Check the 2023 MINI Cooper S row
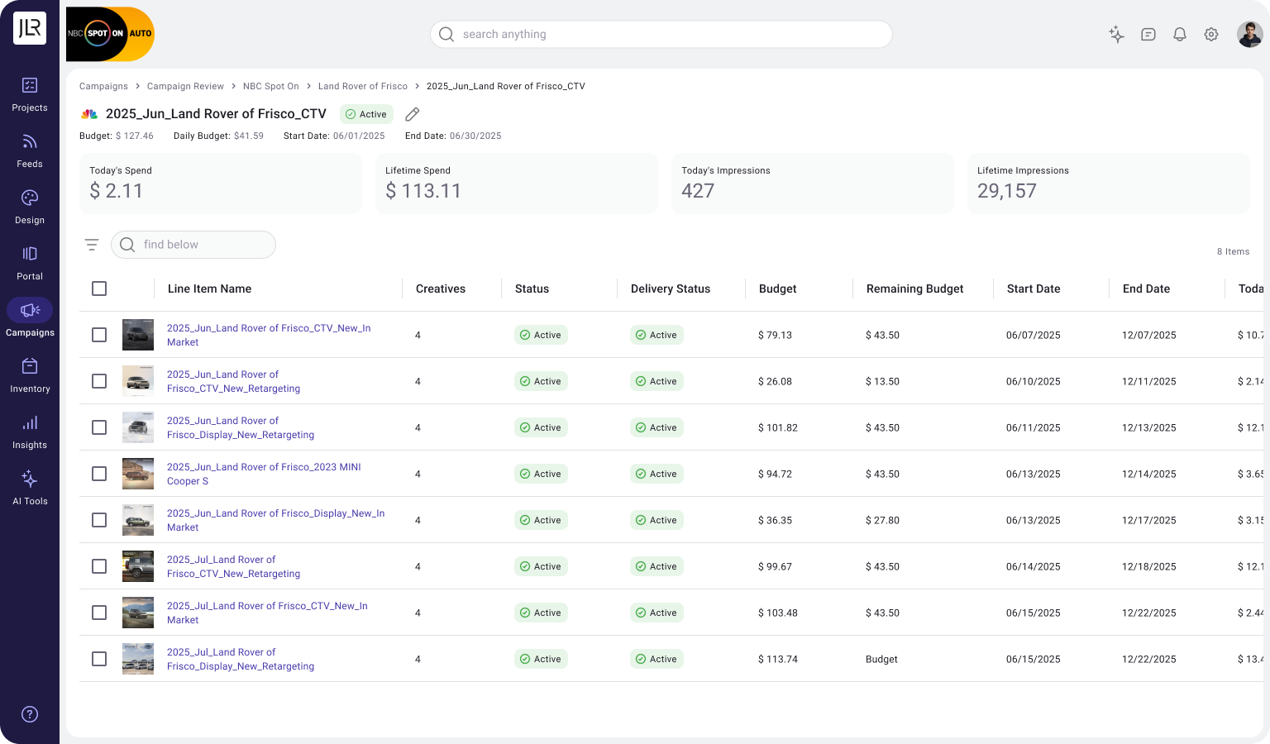The image size is (1270, 744). click(99, 474)
